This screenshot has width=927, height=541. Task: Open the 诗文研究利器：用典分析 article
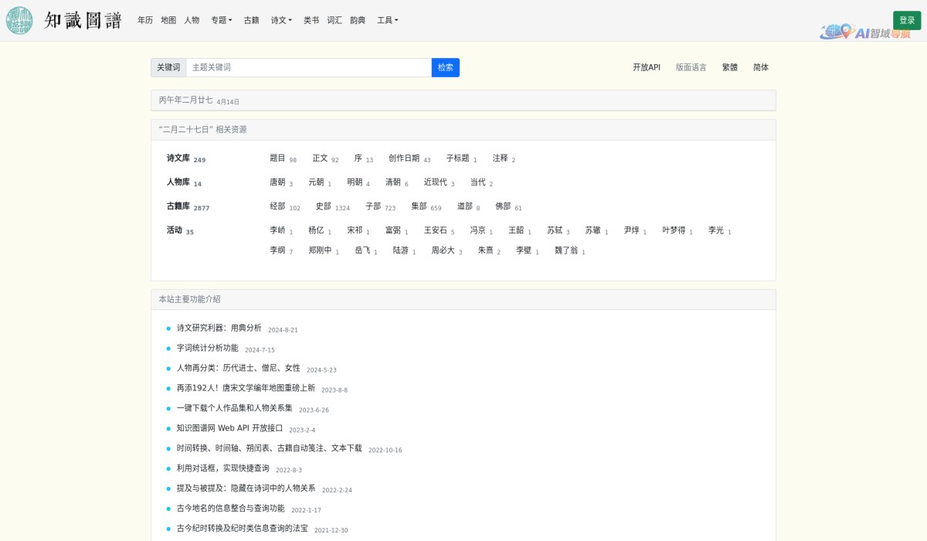point(219,328)
